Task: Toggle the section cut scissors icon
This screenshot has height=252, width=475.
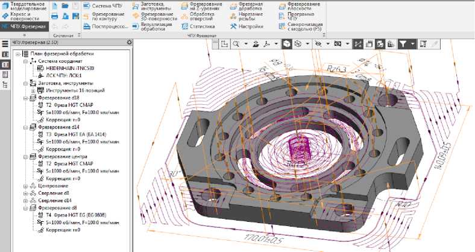Action: [358, 44]
